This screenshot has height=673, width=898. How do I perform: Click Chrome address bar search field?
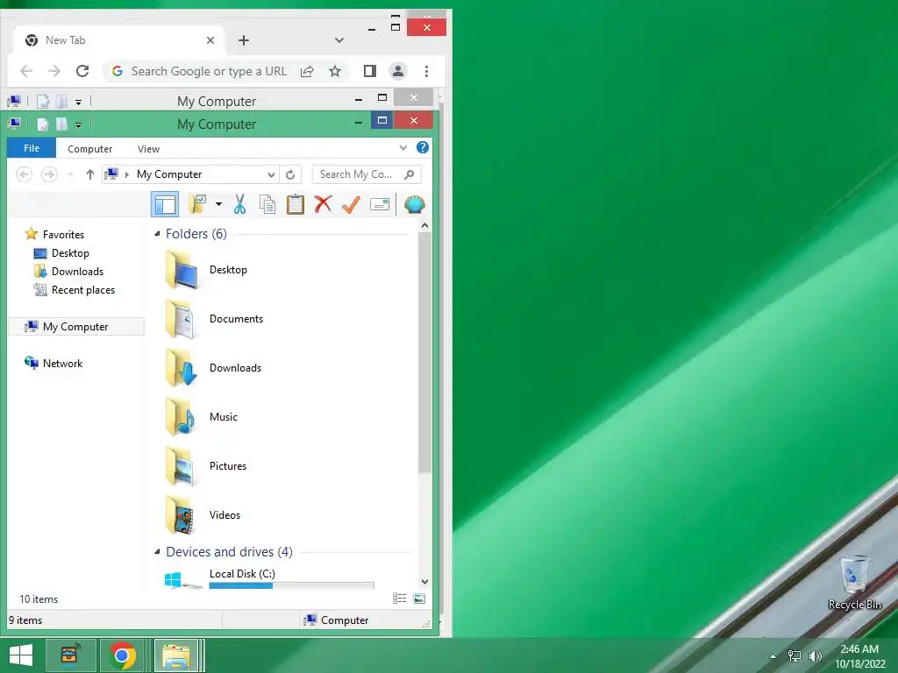pyautogui.click(x=209, y=71)
